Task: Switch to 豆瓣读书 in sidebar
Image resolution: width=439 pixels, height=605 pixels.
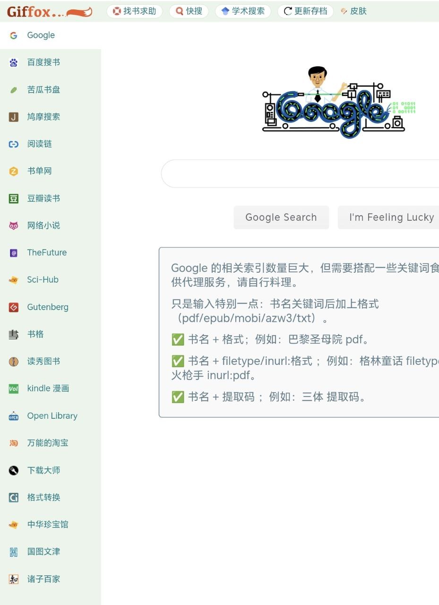Action: [x=51, y=199]
